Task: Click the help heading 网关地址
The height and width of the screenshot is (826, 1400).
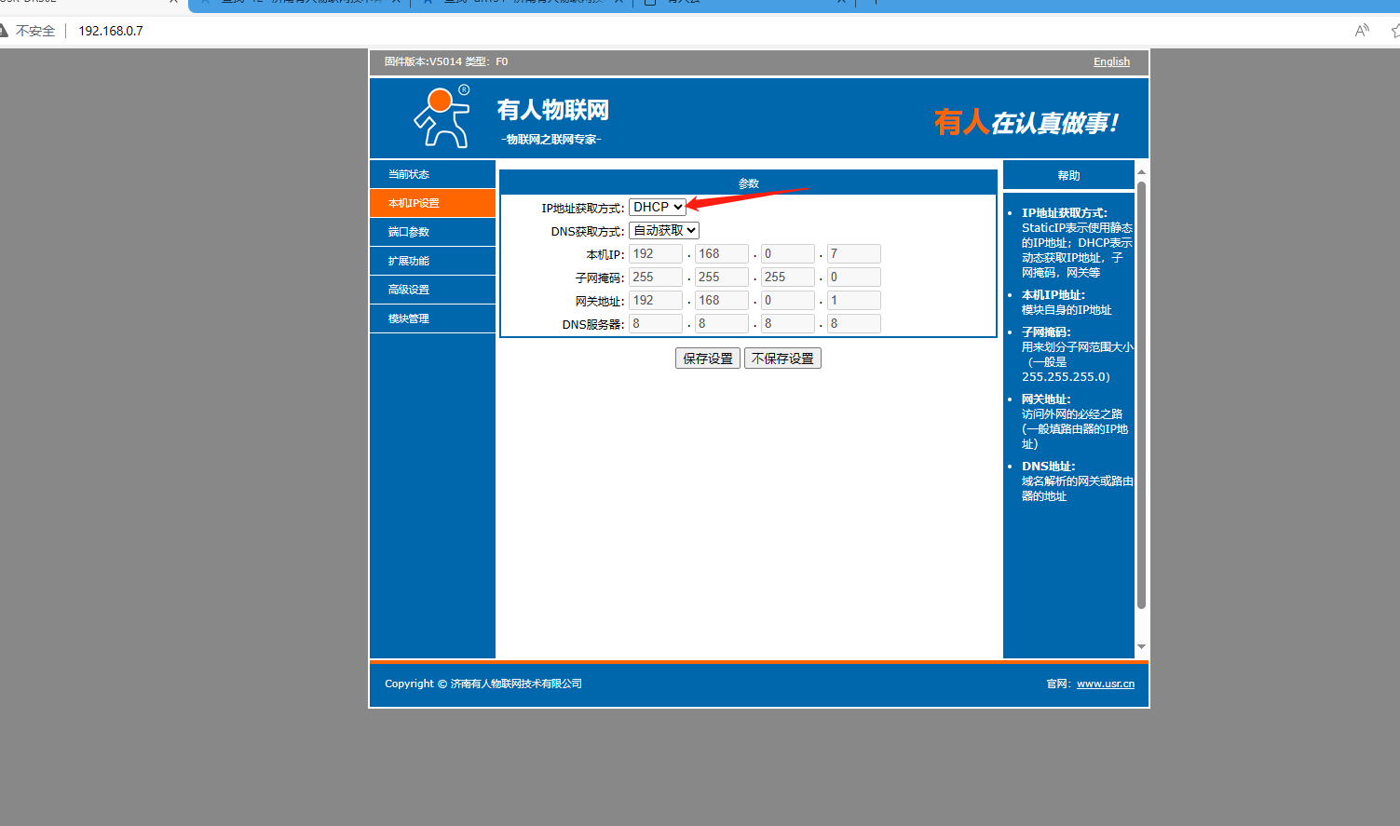Action: coord(1047,399)
